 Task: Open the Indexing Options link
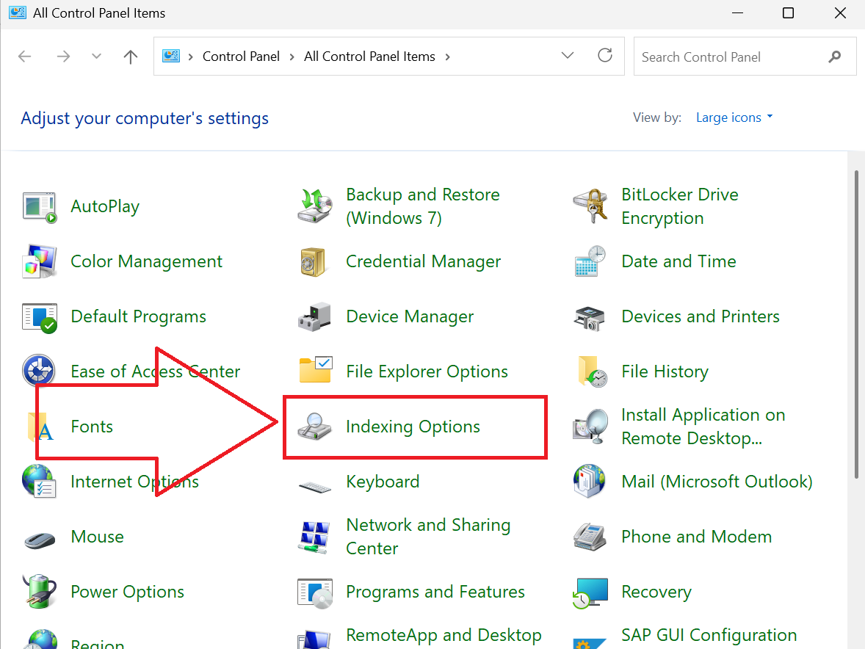click(x=413, y=427)
